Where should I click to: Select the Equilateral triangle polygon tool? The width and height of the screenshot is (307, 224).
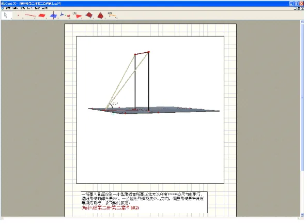(78, 16)
